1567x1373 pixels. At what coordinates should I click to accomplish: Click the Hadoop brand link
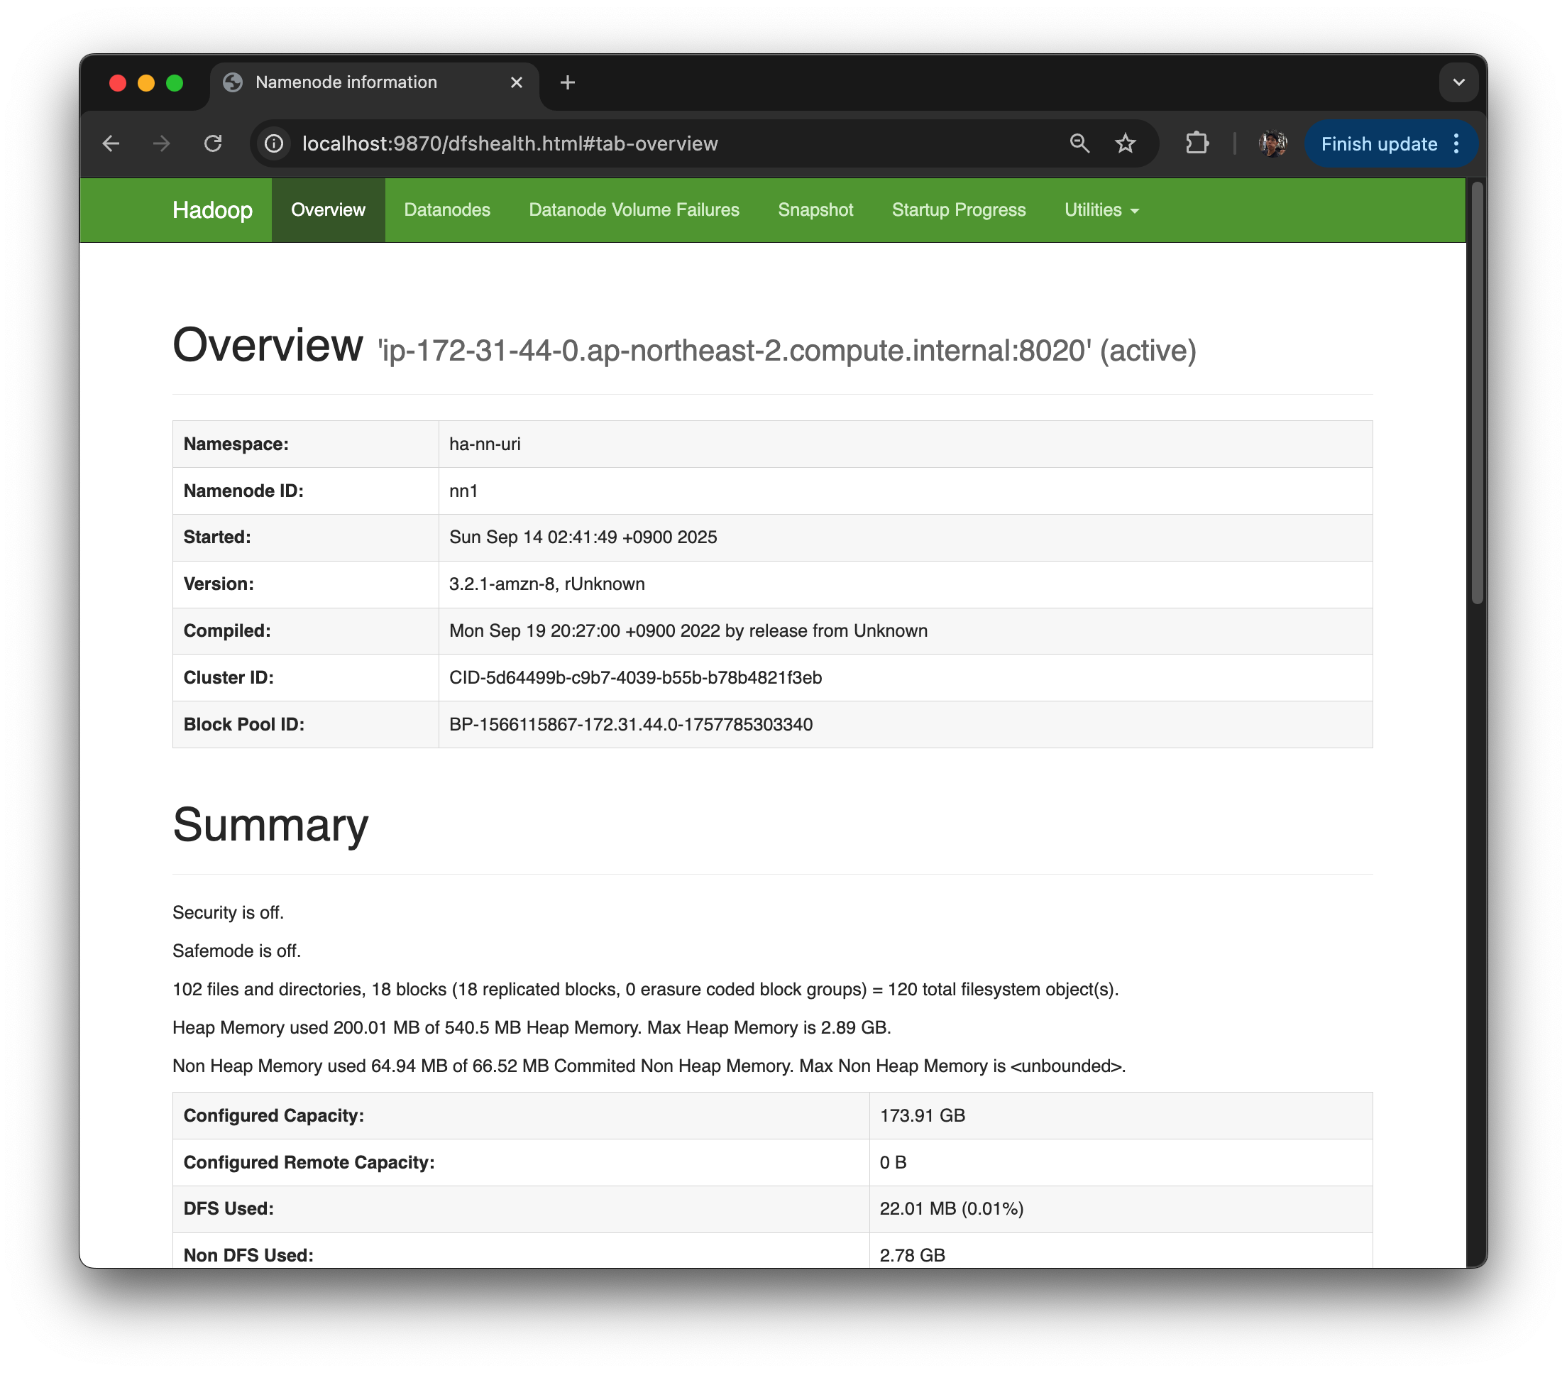[x=212, y=210]
